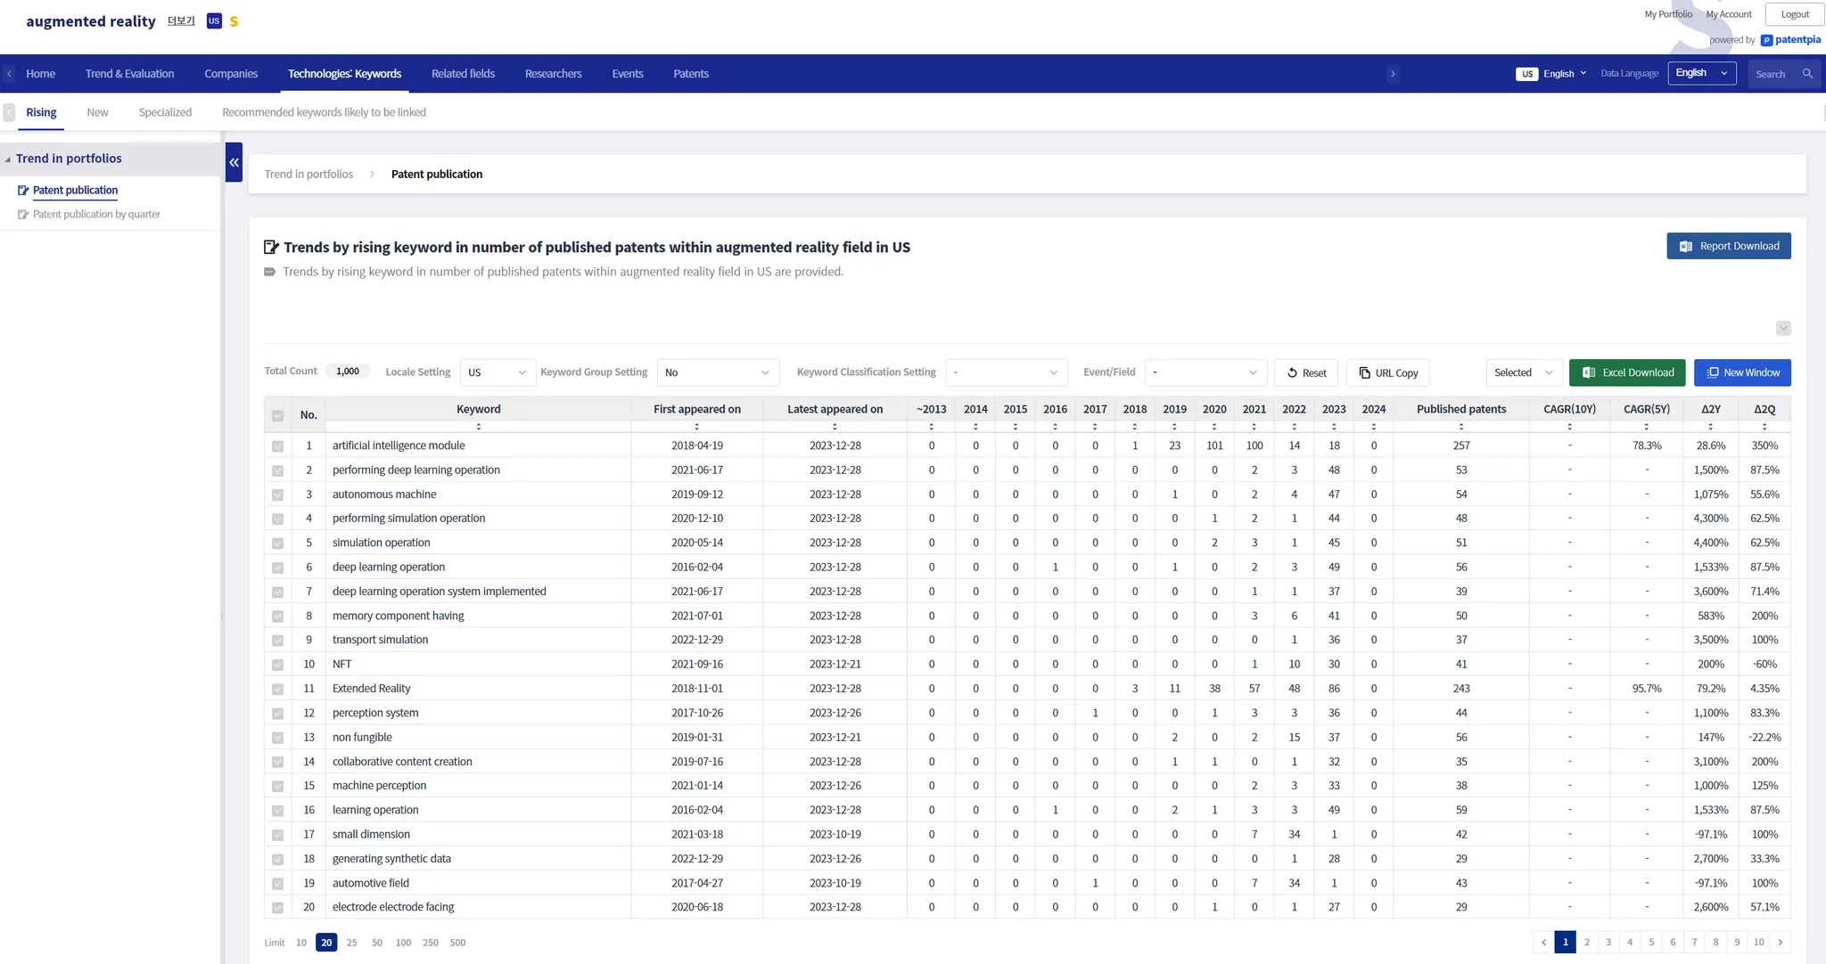Click the Reset button

pyautogui.click(x=1306, y=372)
